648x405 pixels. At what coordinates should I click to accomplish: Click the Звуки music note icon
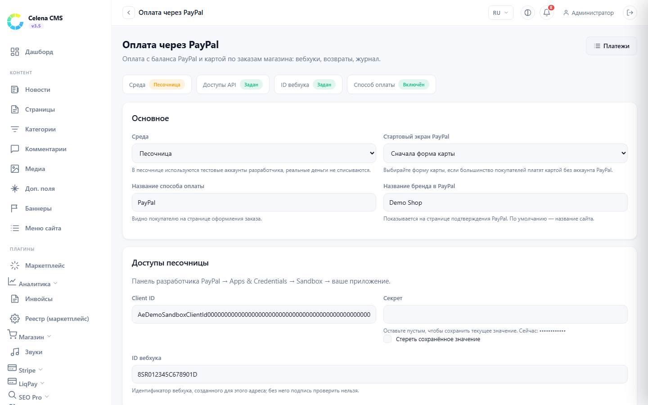tap(15, 352)
